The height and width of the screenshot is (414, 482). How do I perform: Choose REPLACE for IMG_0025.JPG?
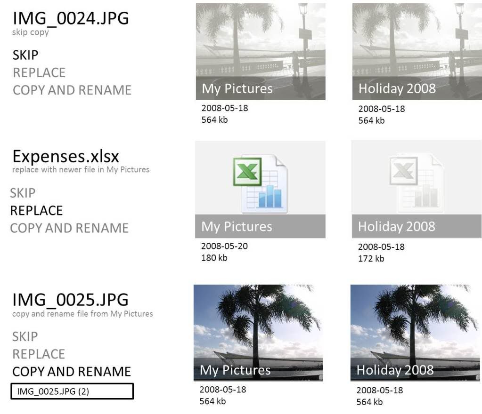(x=39, y=354)
